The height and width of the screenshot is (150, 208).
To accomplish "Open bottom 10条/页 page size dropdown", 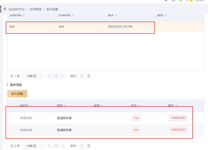I will tap(33, 146).
